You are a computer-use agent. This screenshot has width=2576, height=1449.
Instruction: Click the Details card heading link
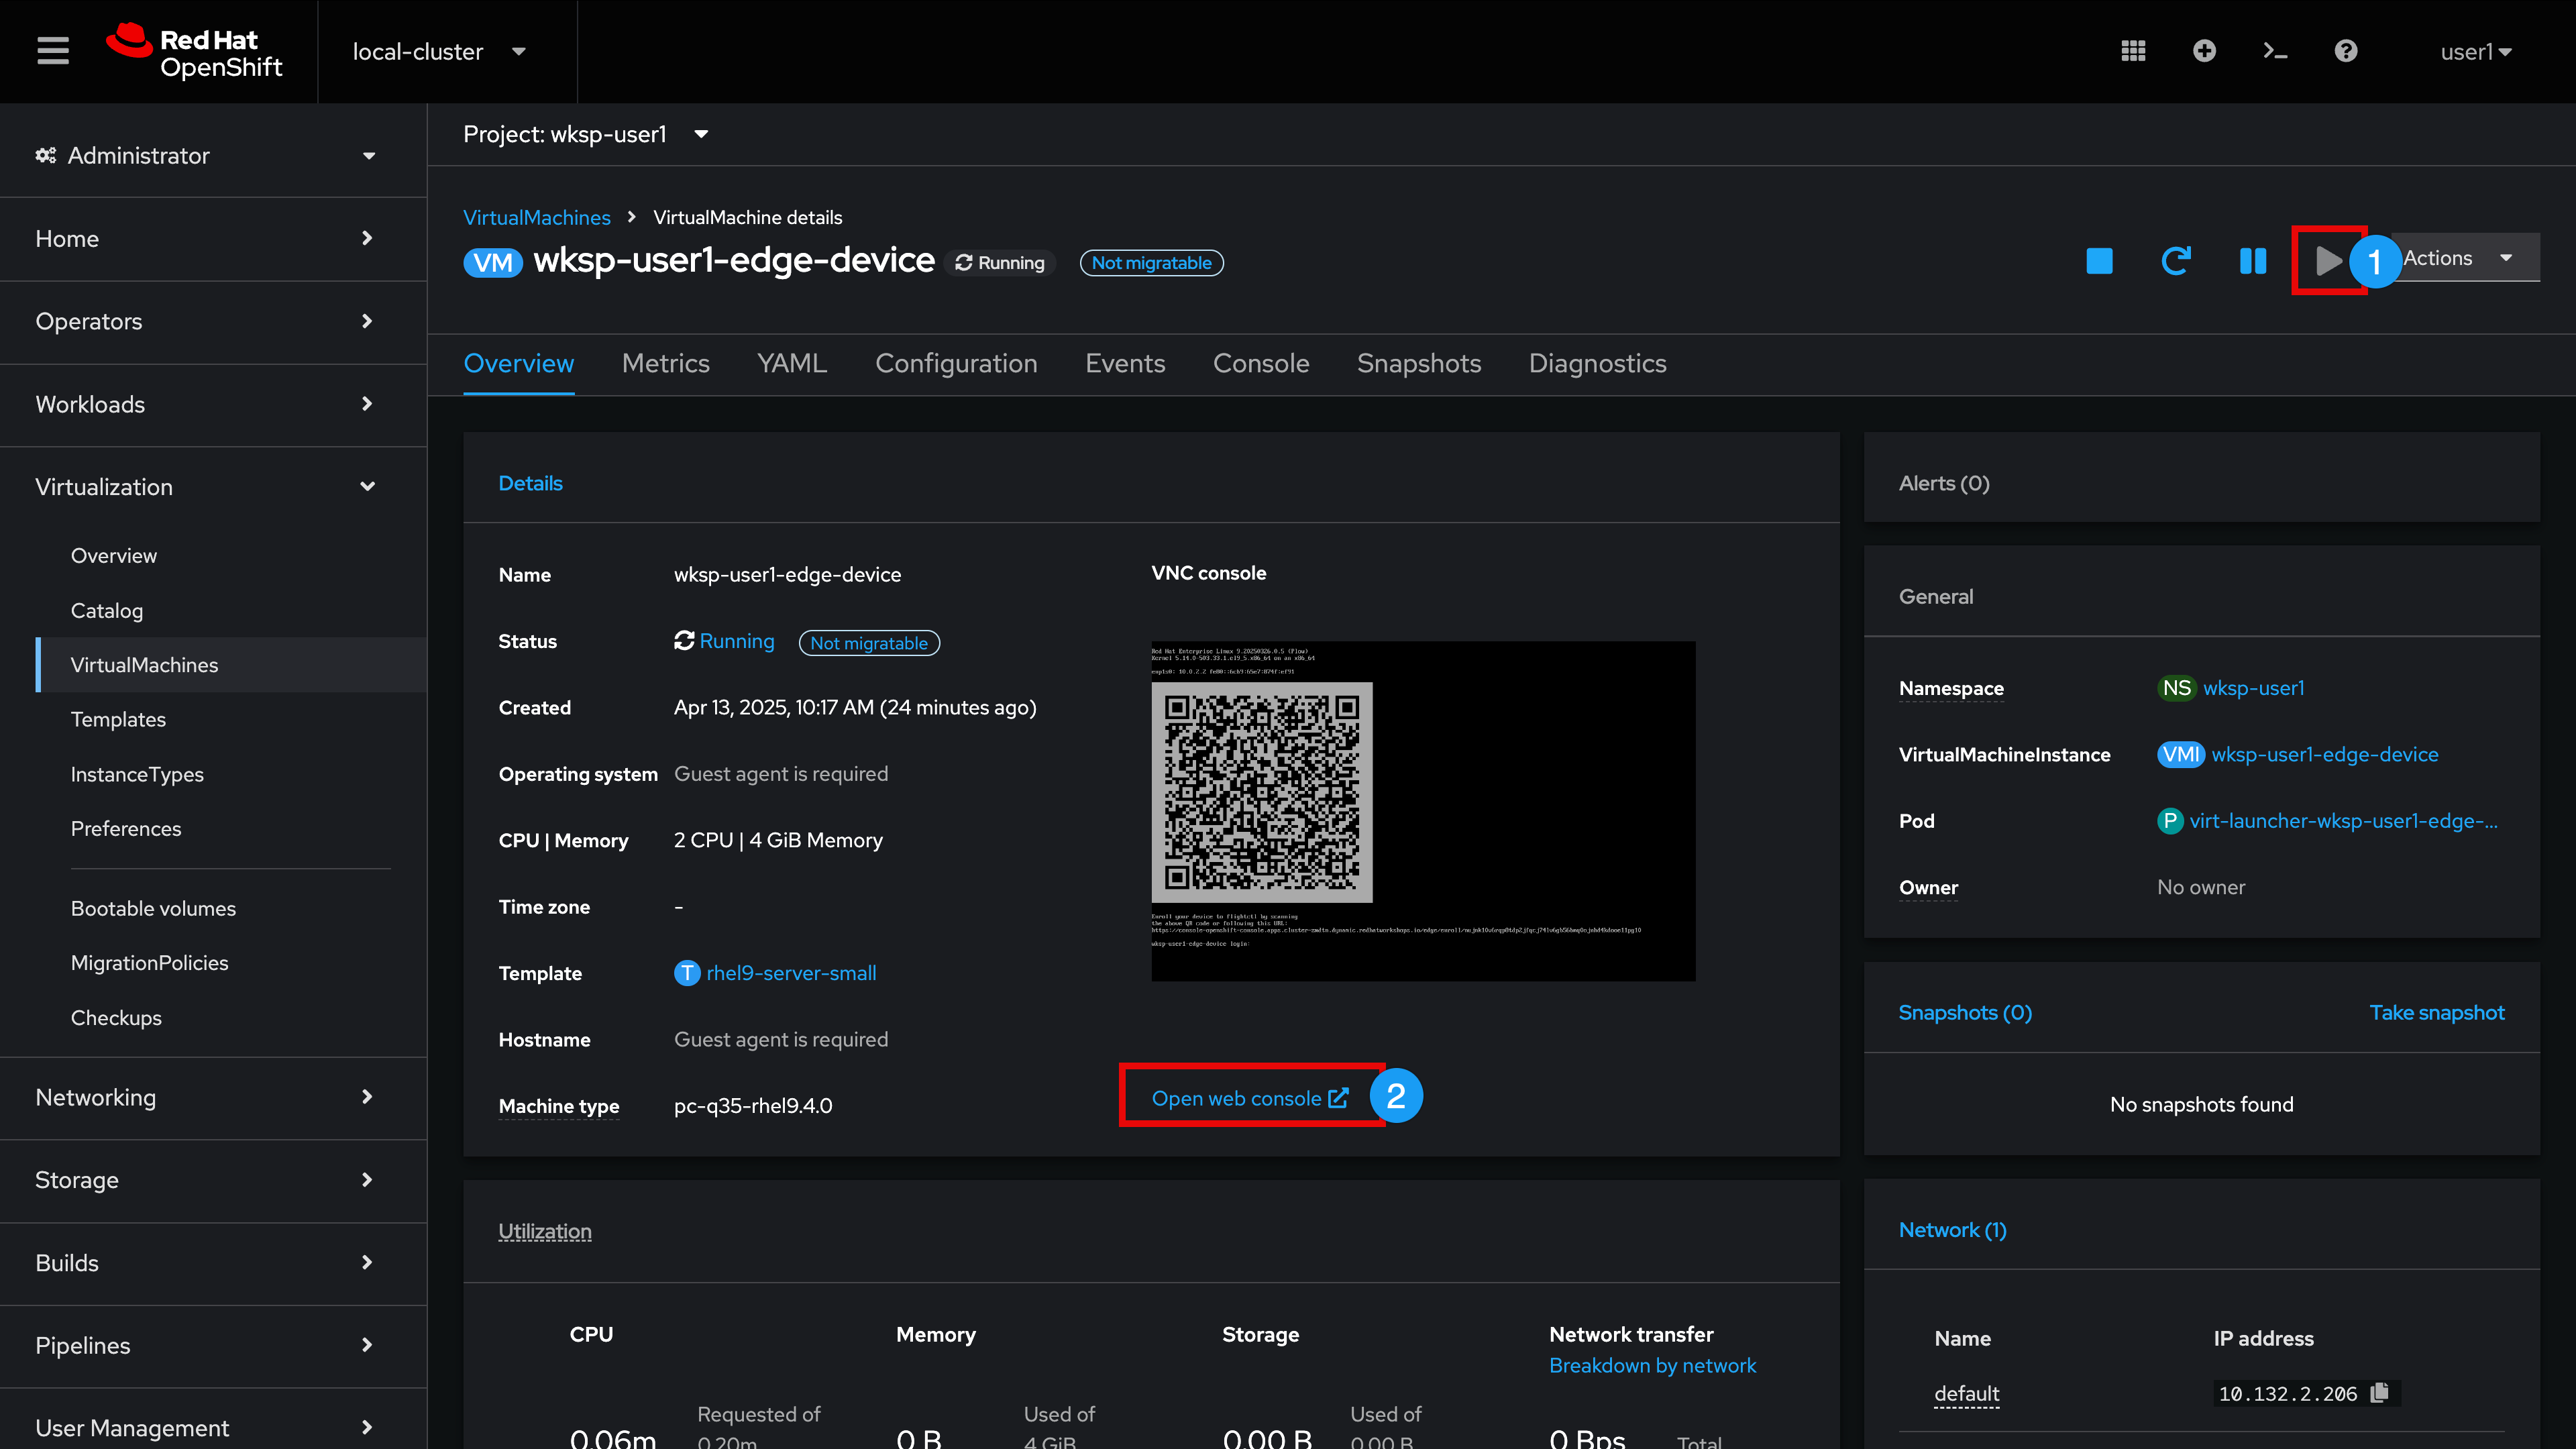click(x=530, y=483)
